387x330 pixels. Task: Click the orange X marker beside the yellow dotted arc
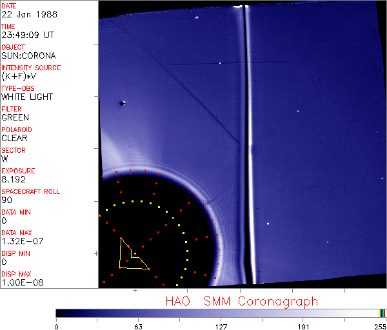pyautogui.click(x=174, y=218)
